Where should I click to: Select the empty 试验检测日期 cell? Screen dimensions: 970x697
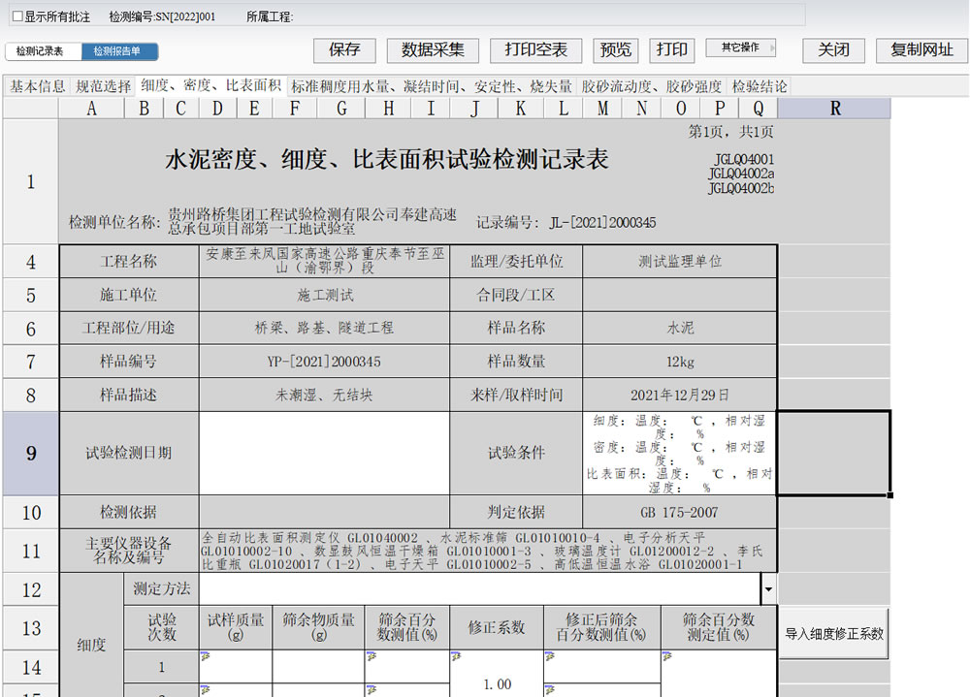click(x=324, y=453)
